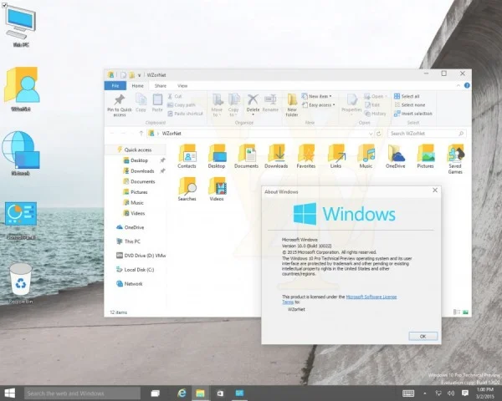Switch to details view in status bar
Viewport: 502px width, 401px height.
point(457,312)
